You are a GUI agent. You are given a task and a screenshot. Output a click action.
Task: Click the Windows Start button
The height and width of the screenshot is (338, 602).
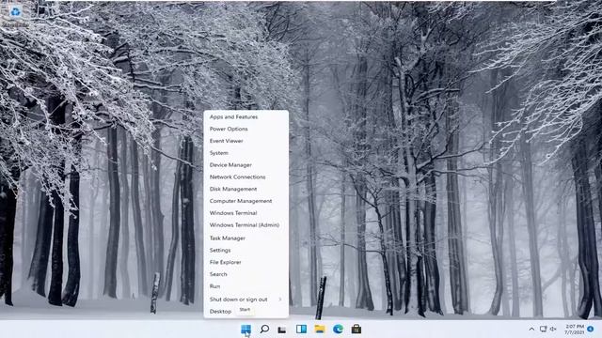246,329
